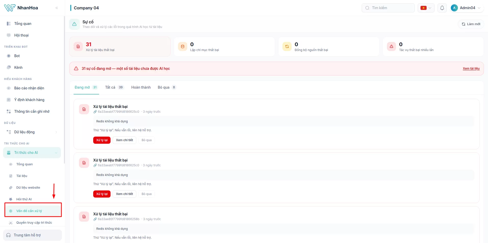Click the third incident's ID 6a33ae85f7799fd81866258b
Screen dimensions: 488x243
119,219
